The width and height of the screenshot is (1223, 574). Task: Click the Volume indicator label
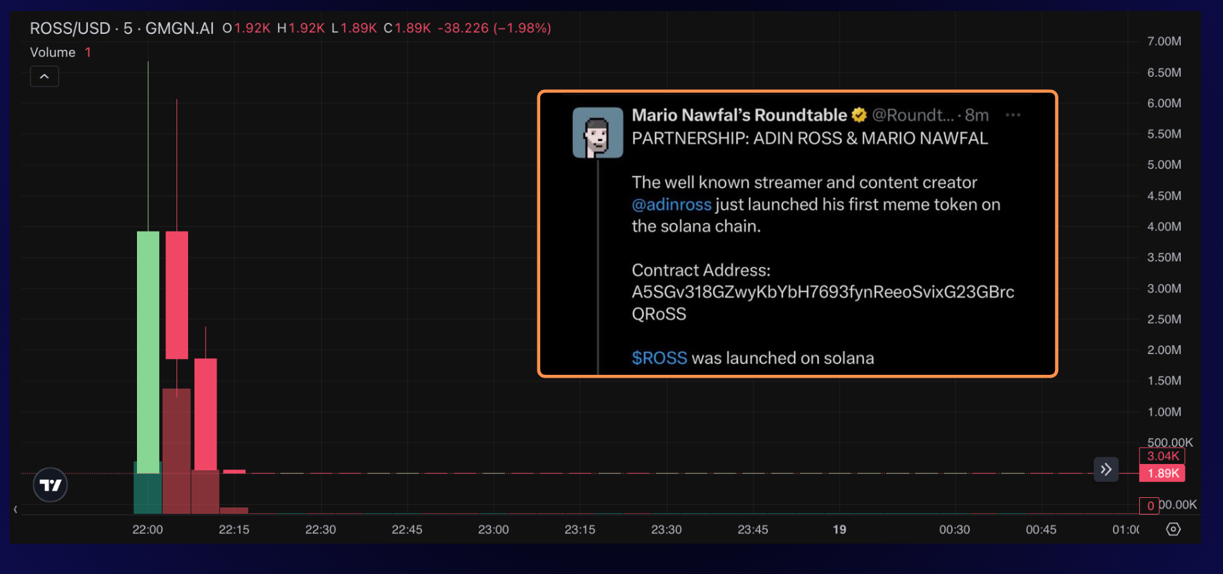(x=53, y=53)
